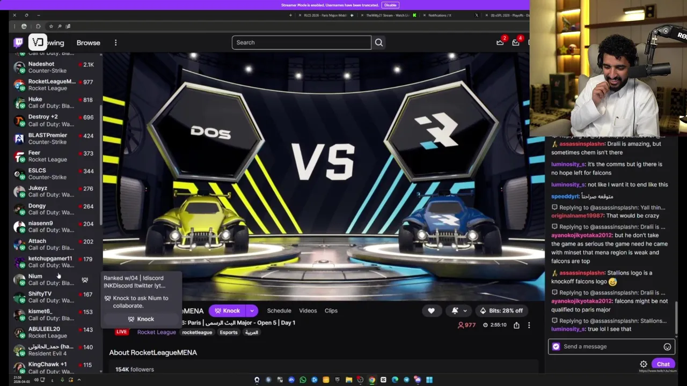This screenshot has width=687, height=386.
Task: Open KingChawk +1 channel in sidebar
Action: click(54, 368)
